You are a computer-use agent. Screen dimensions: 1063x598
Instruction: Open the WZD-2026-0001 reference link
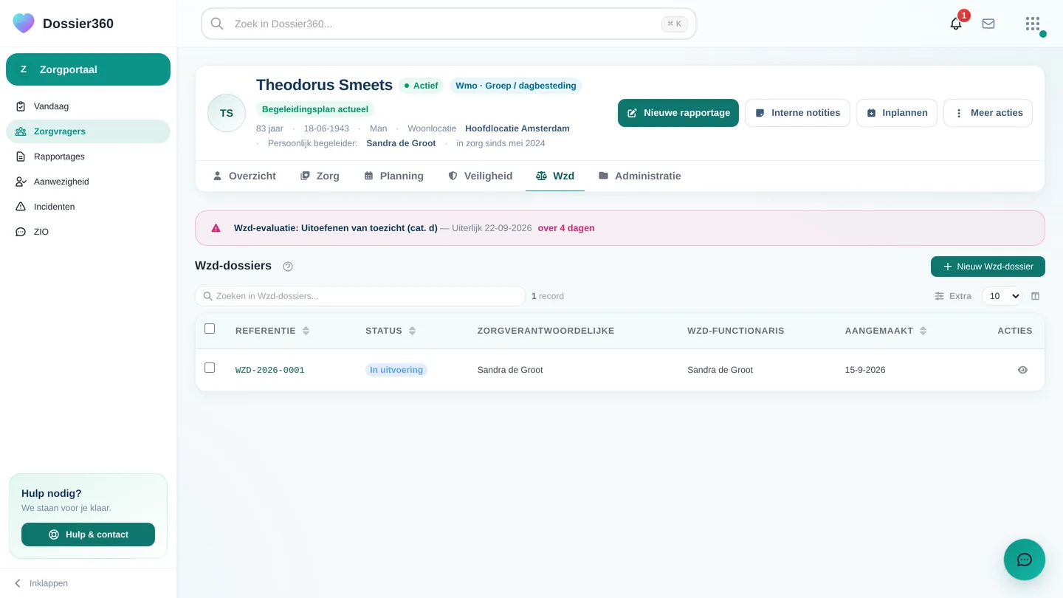click(x=269, y=370)
